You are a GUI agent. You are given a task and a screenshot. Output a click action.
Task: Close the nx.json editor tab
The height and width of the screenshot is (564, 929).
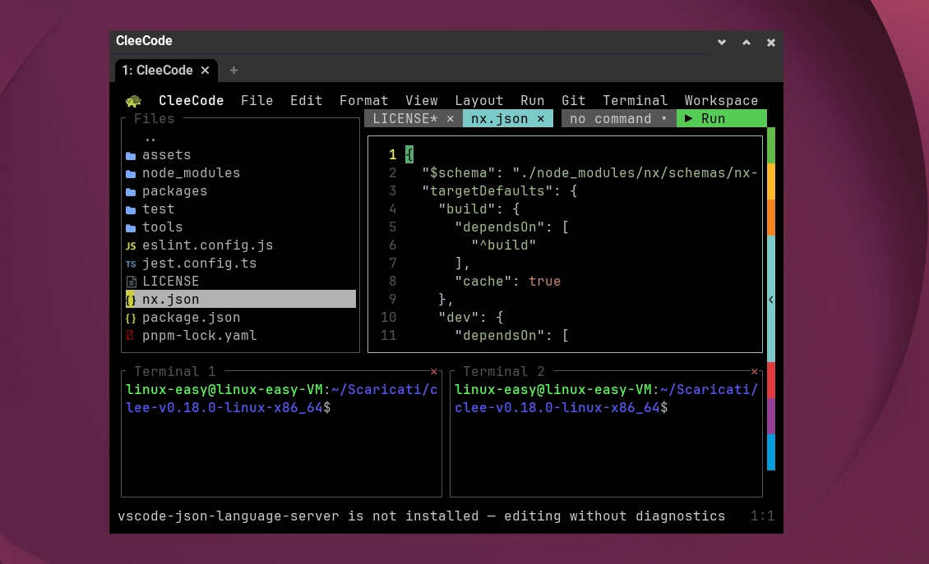541,119
